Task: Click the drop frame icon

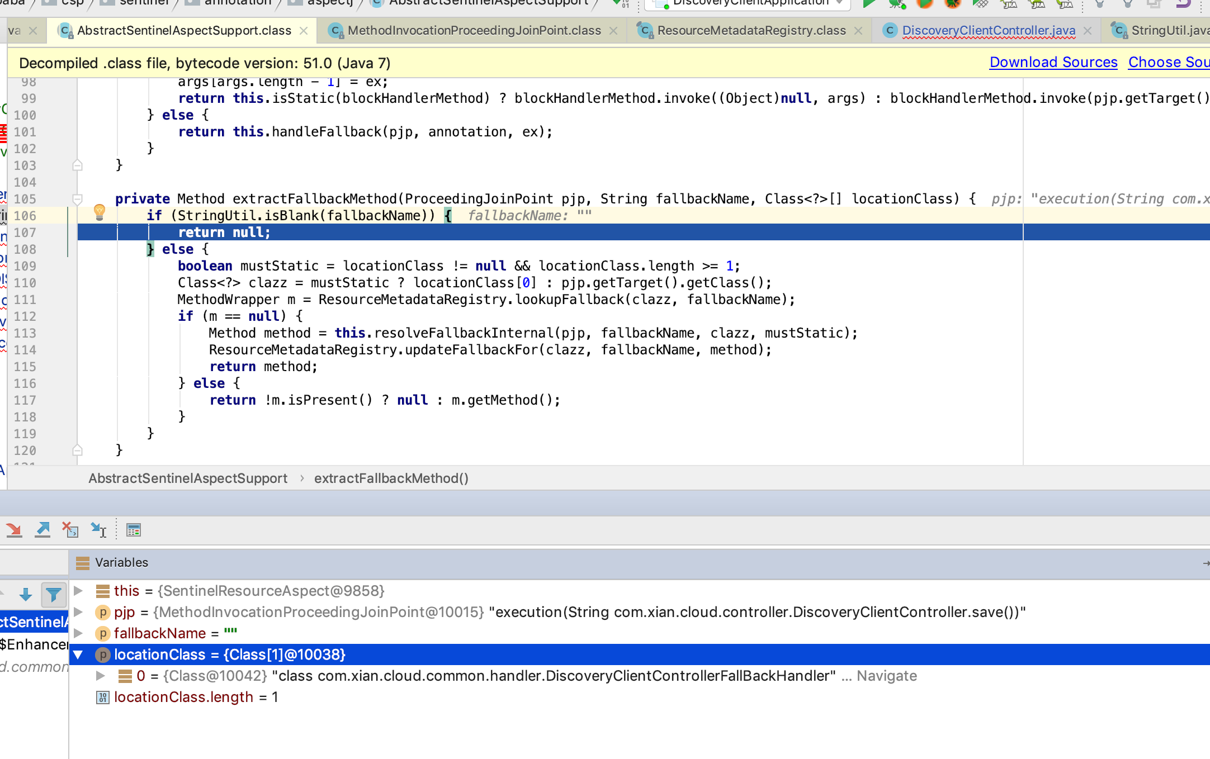Action: [70, 530]
